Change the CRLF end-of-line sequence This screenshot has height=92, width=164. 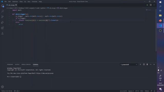pos(142,91)
